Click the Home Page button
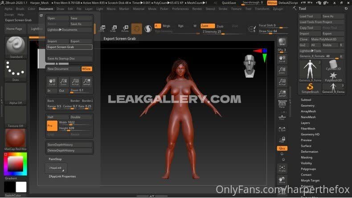352x198 pixels. pyautogui.click(x=14, y=29)
